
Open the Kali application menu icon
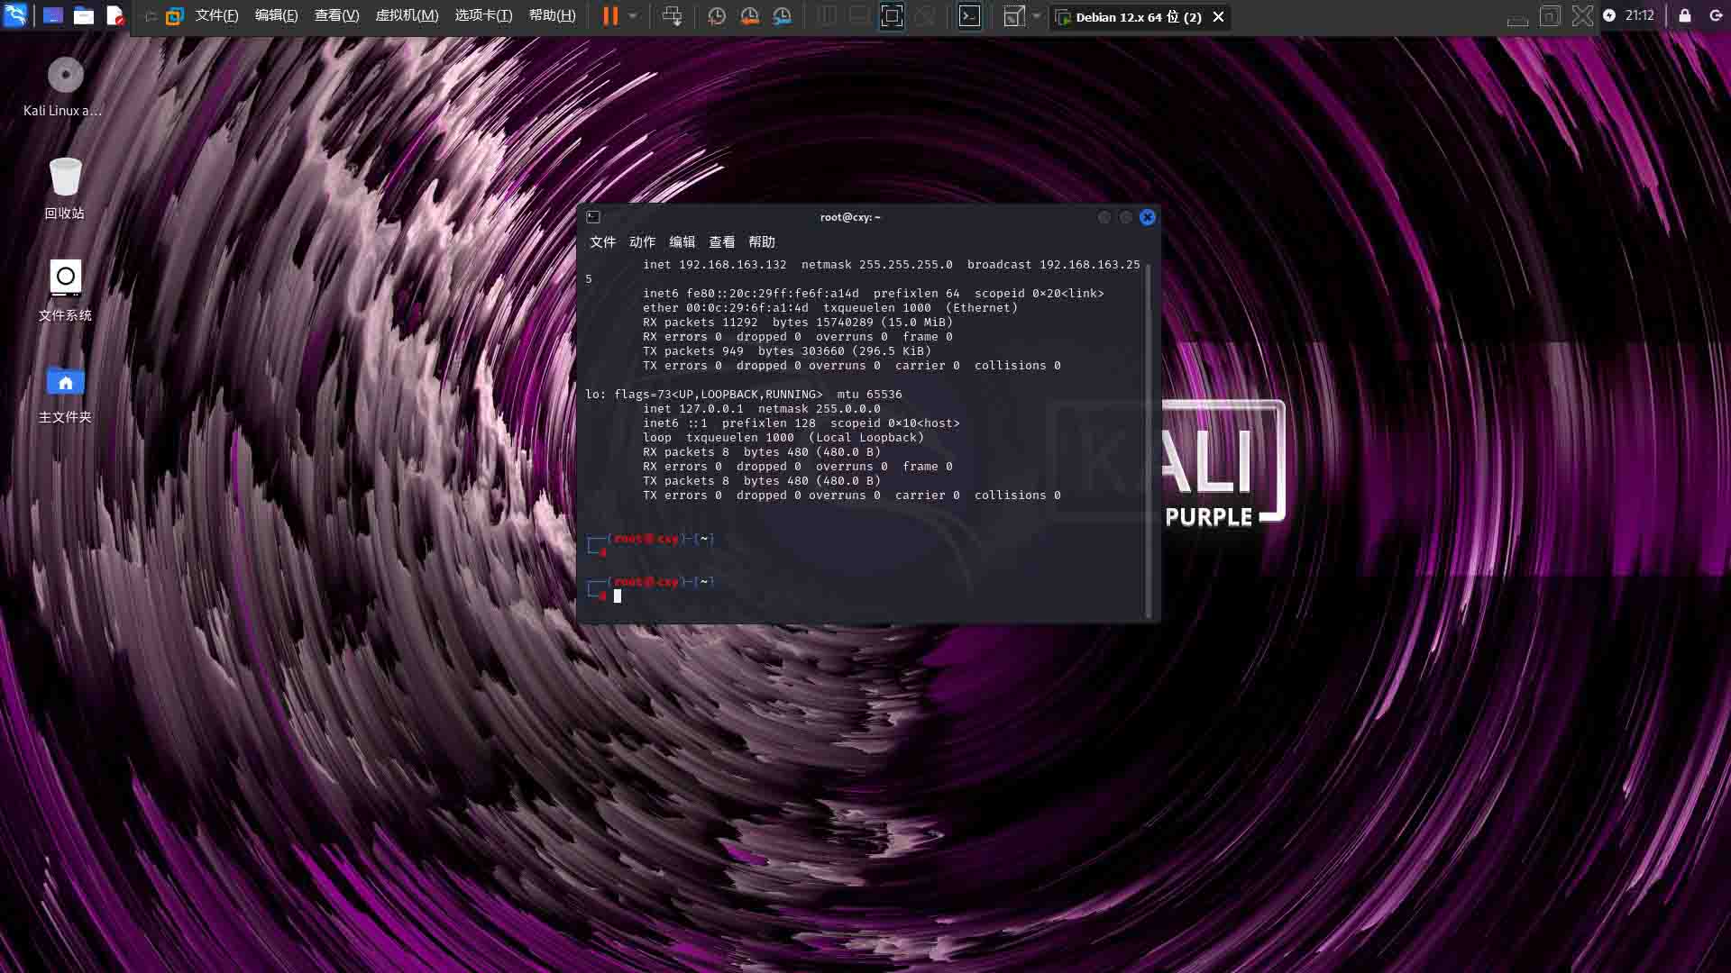(x=15, y=15)
